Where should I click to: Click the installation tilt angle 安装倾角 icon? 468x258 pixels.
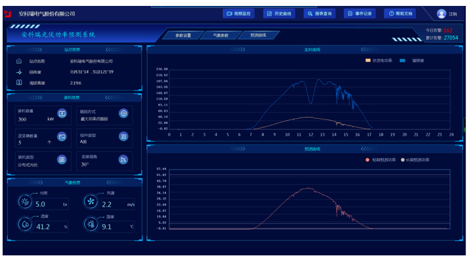[x=123, y=160]
